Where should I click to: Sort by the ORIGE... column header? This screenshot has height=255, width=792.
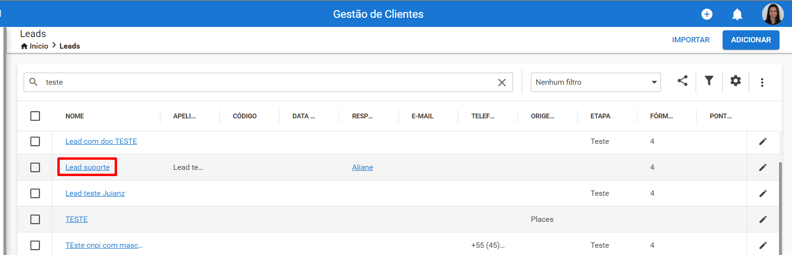point(542,116)
